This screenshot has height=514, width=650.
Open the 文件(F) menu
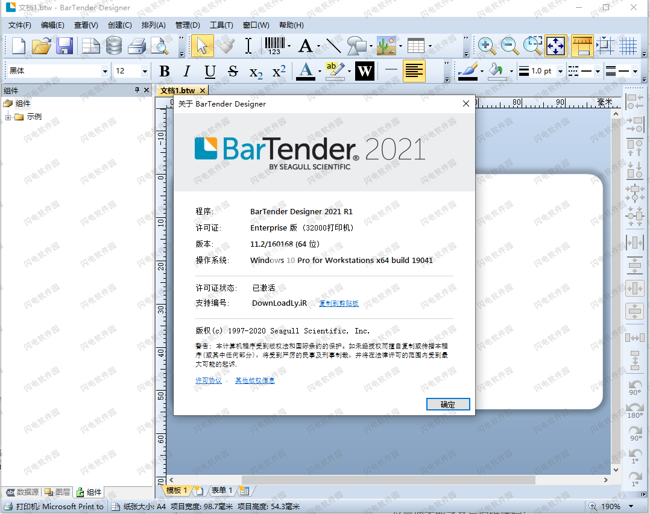click(19, 25)
